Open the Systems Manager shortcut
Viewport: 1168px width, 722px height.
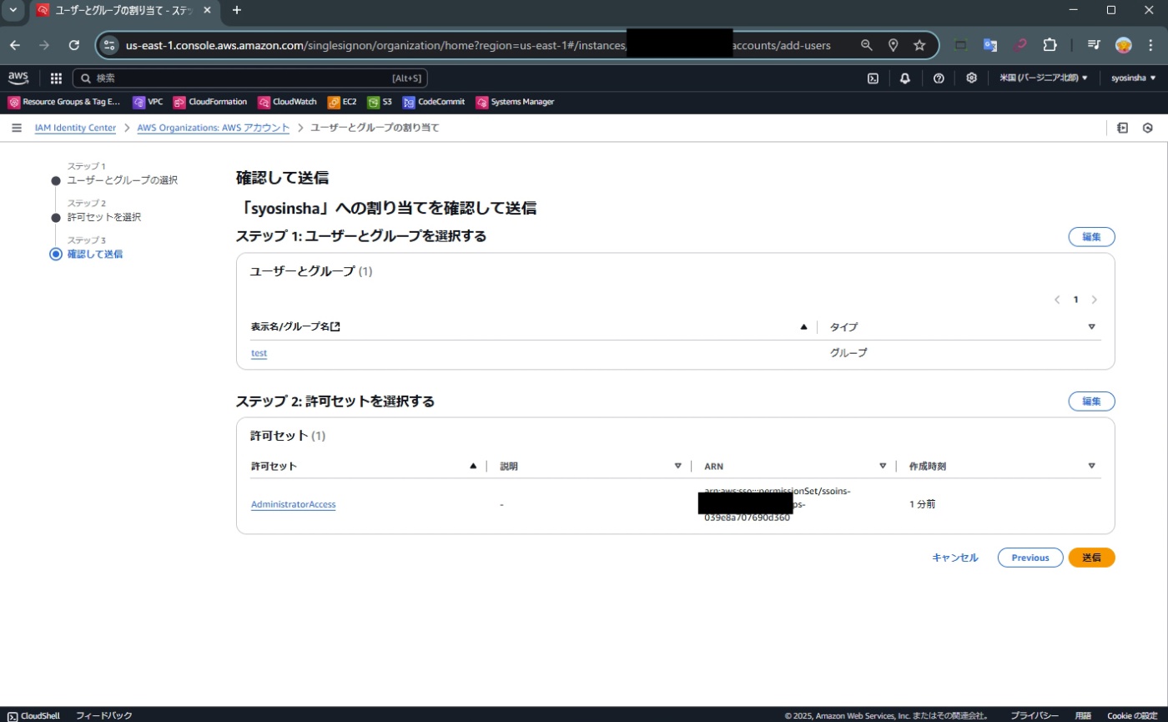515,102
